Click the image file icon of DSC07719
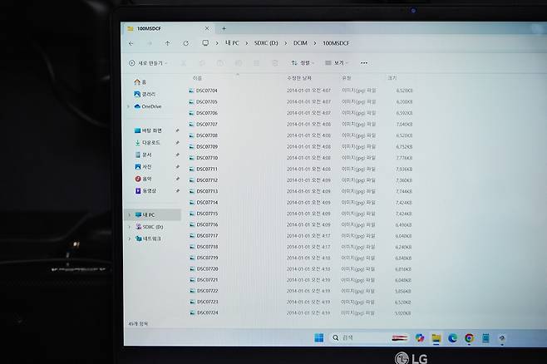Screen dimensions: 547x364 click(192, 258)
